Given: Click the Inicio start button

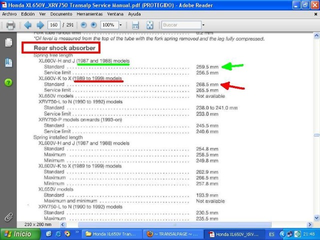Looking at the screenshot, I should click(17, 234).
